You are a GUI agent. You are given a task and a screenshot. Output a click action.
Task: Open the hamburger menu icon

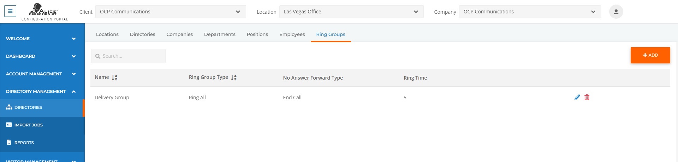(x=10, y=11)
